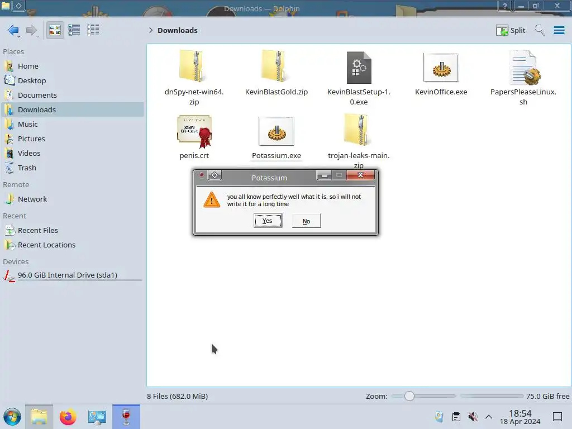Expand hidden system tray icons arrow
572x429 pixels.
coord(489,417)
